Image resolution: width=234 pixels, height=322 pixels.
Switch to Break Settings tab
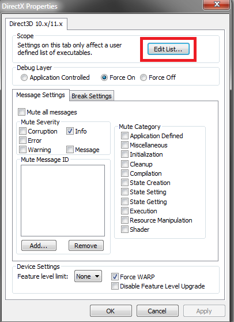coord(92,96)
